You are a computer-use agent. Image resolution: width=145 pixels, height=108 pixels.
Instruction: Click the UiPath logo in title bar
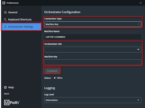4,3
